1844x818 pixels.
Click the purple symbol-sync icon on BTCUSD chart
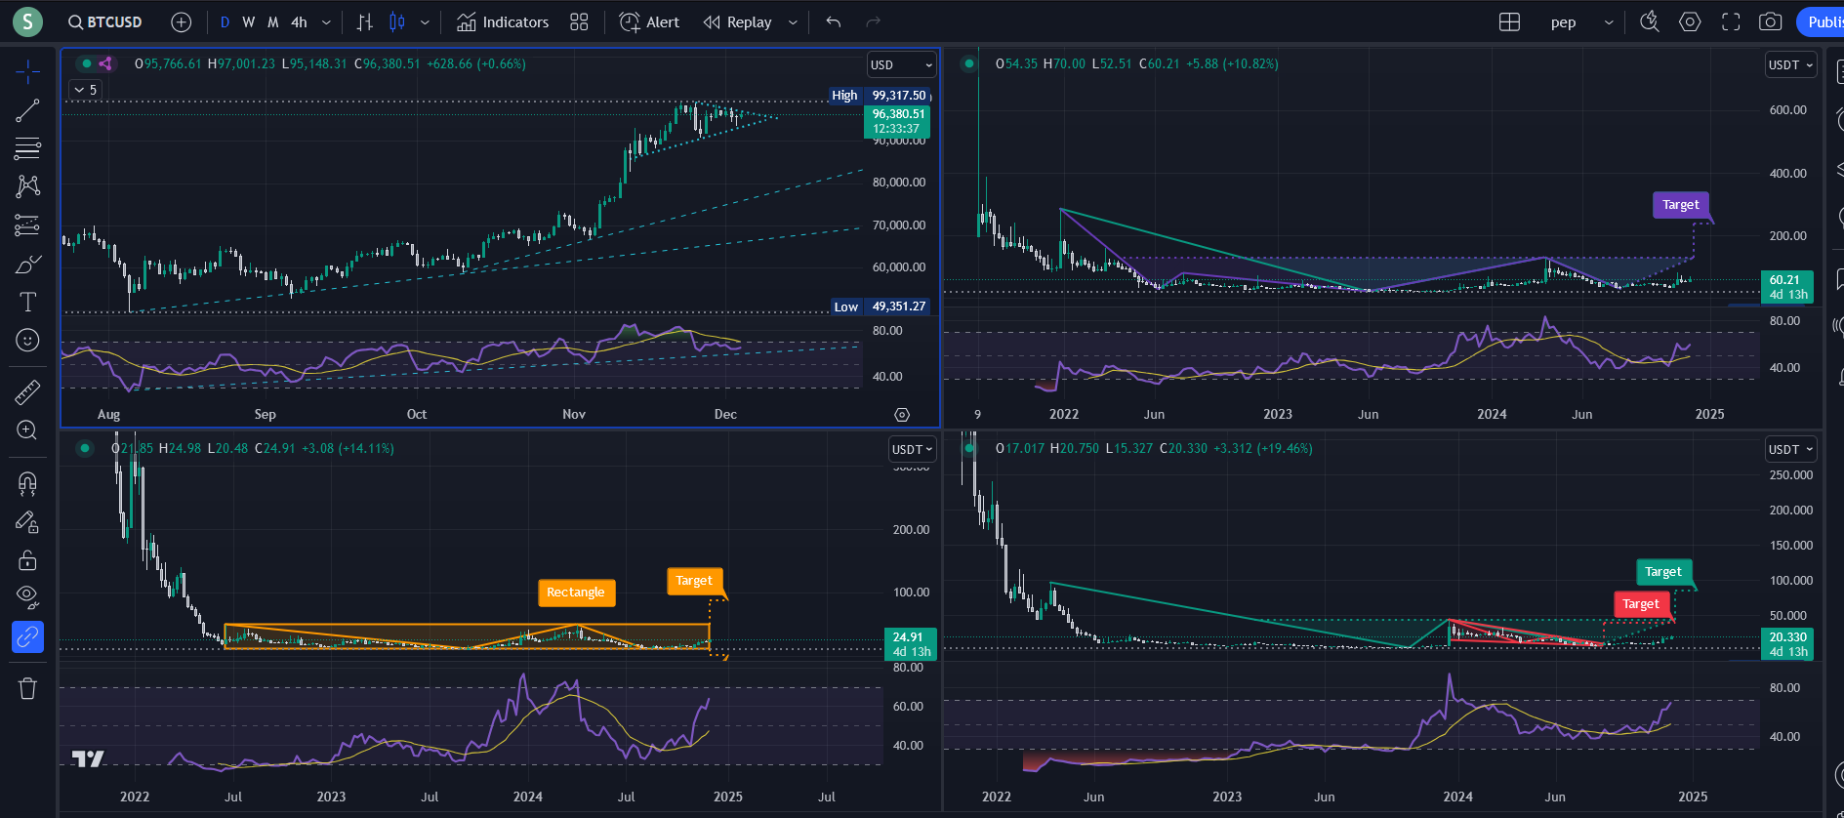pyautogui.click(x=105, y=63)
